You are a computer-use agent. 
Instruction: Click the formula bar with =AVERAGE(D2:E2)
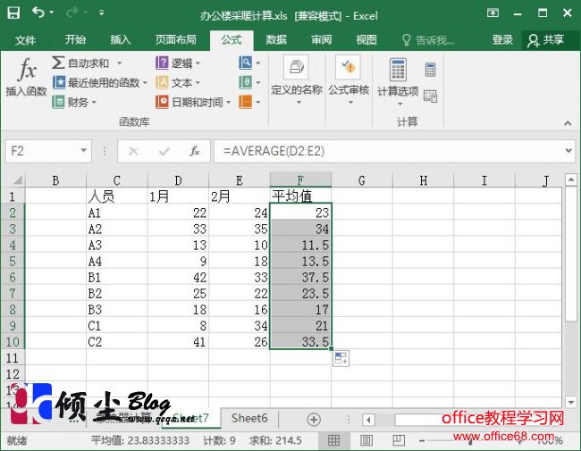[x=388, y=151]
